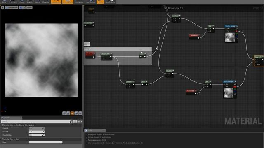This screenshot has height=148, width=264.
Task: Click Find in CB toolbar icon
Action: [x=13, y=2]
